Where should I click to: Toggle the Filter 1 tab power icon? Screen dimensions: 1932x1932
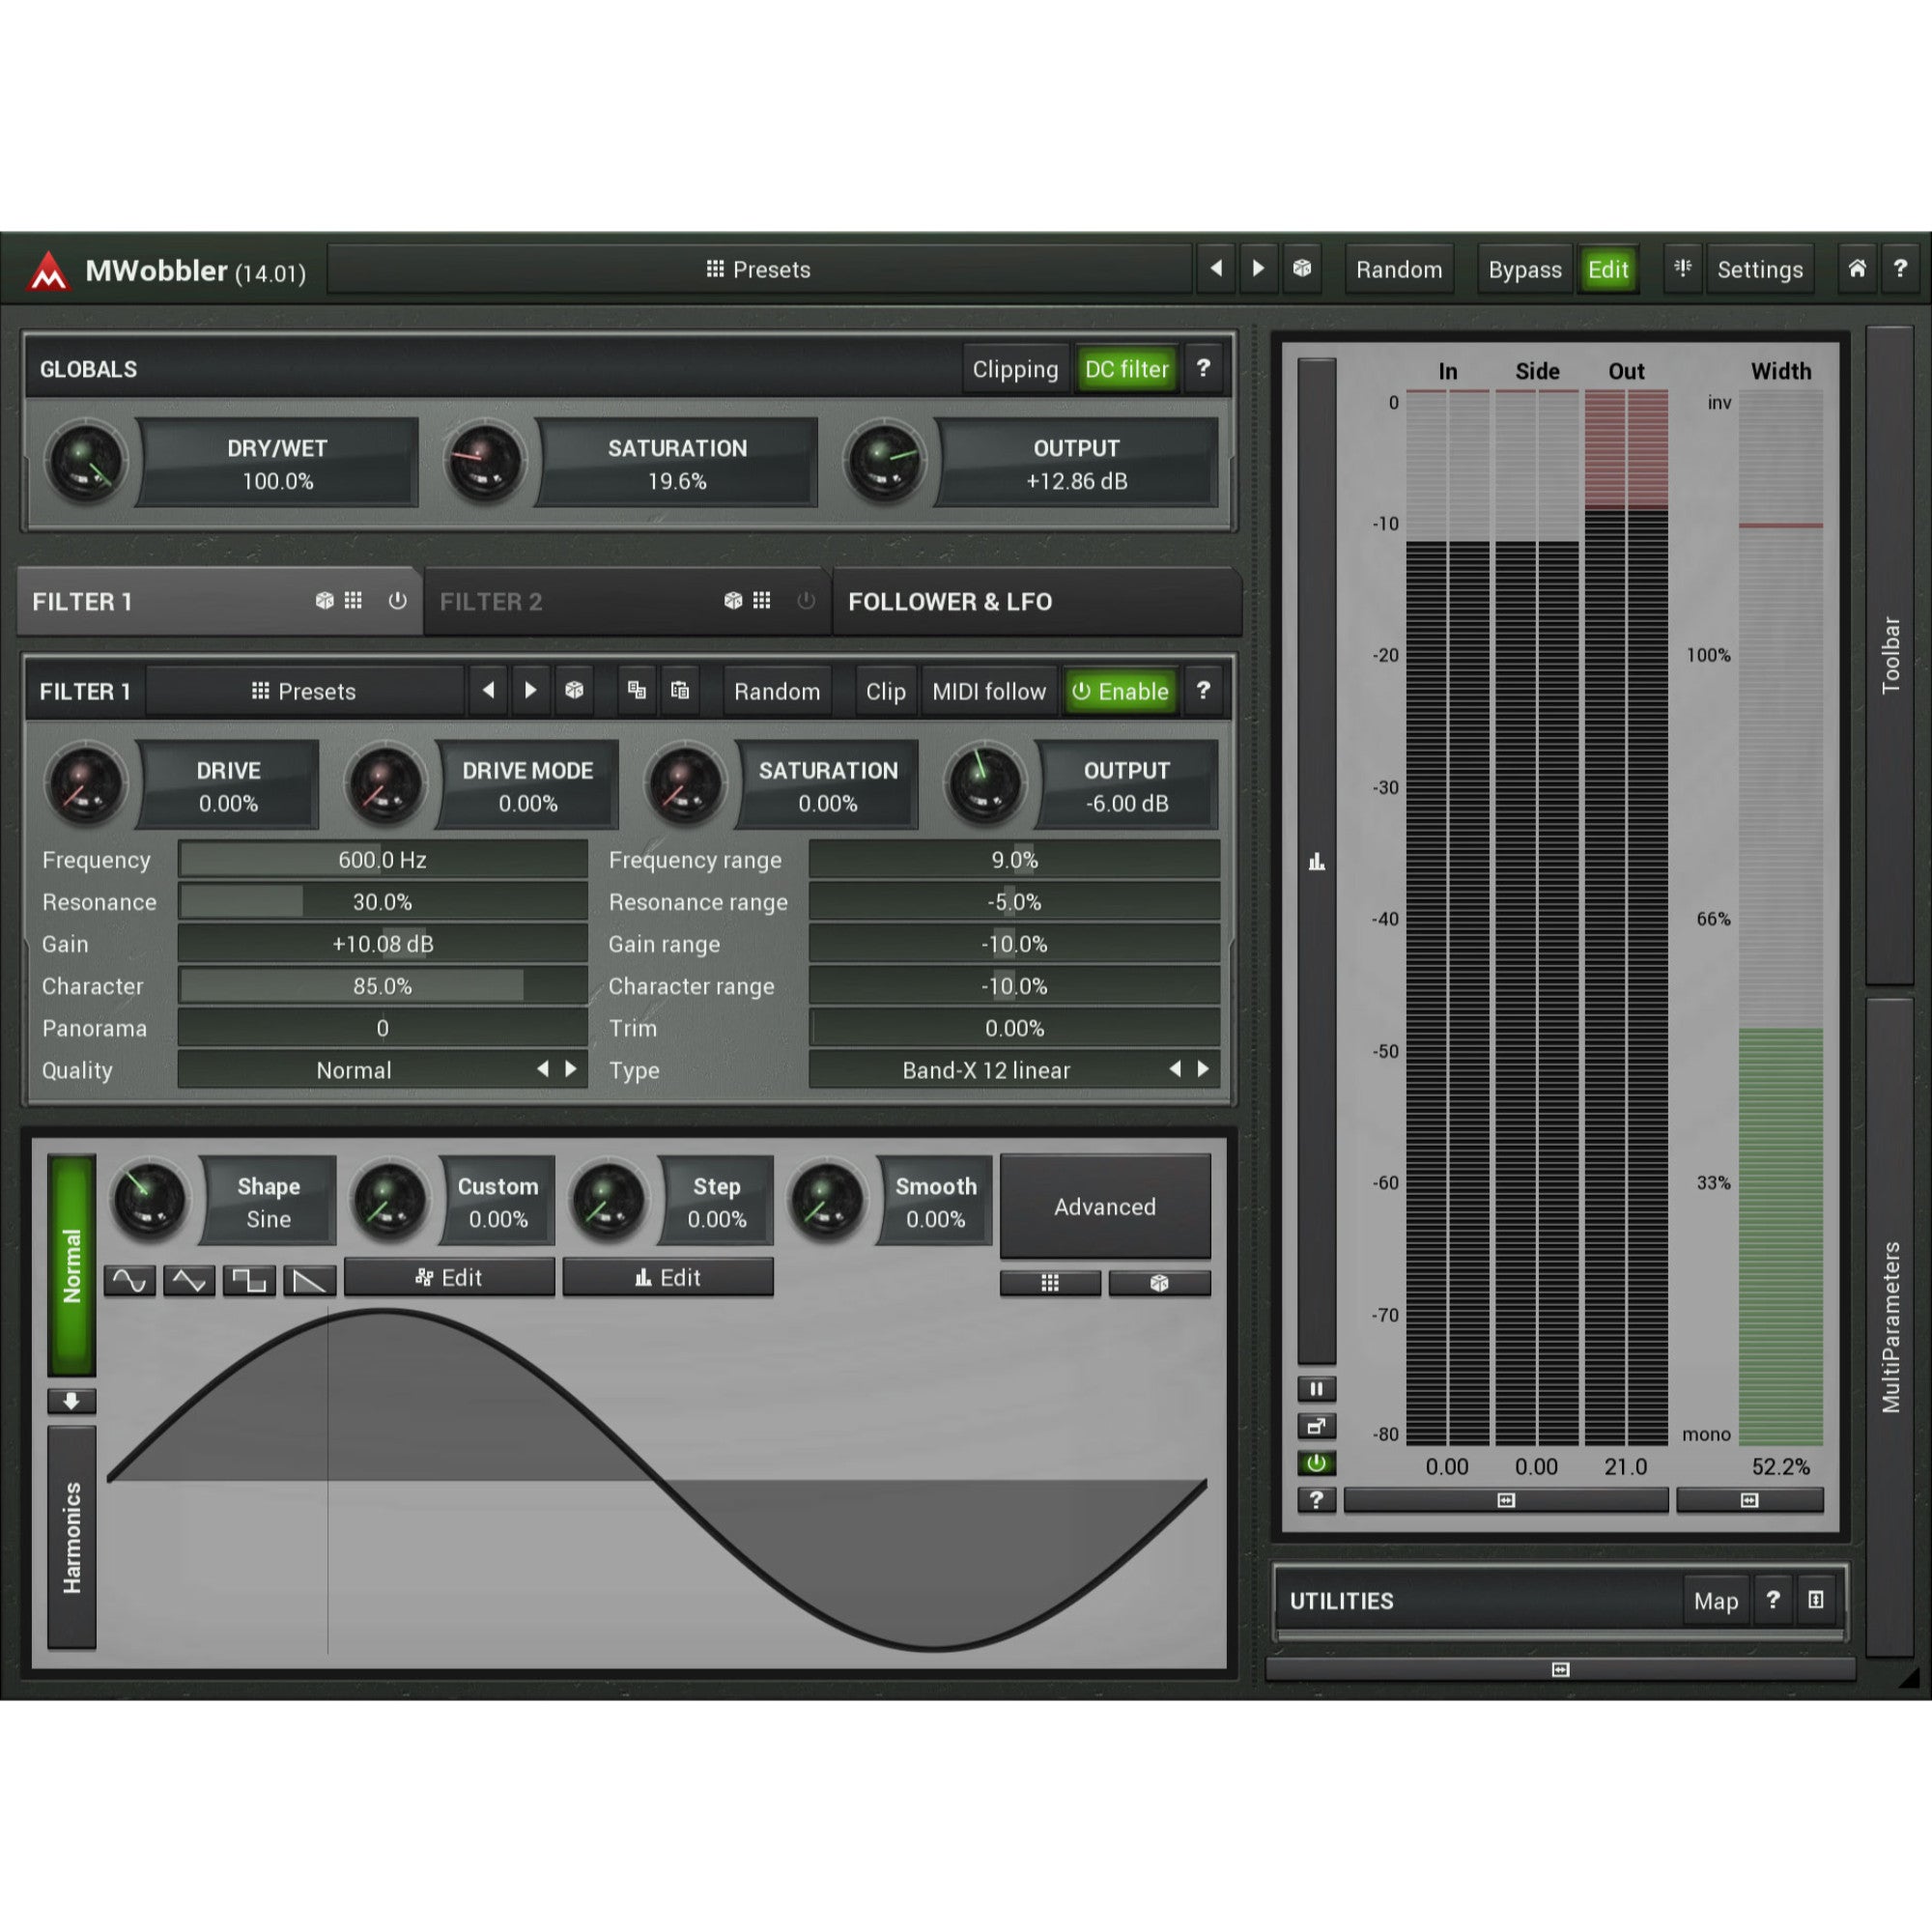click(397, 600)
